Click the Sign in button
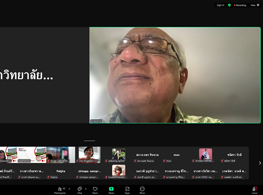Screen dimensions: 263x195 (x=220, y=5)
